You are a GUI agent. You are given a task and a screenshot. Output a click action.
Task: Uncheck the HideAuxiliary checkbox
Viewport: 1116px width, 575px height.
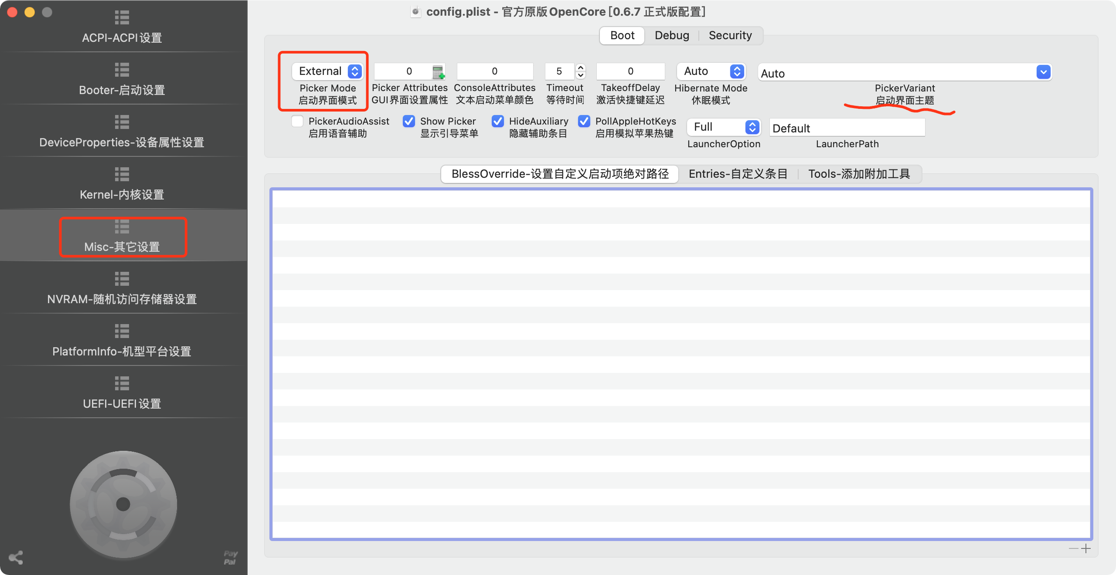498,121
